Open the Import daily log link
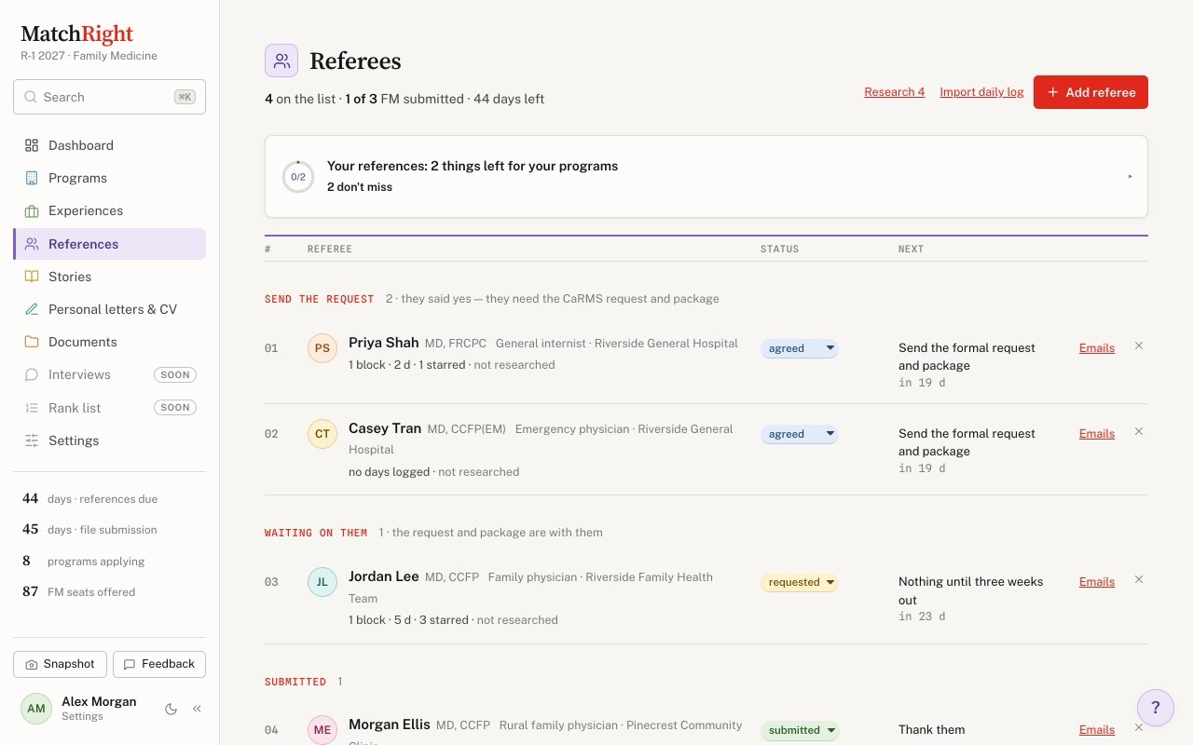This screenshot has width=1193, height=745. pyautogui.click(x=981, y=91)
